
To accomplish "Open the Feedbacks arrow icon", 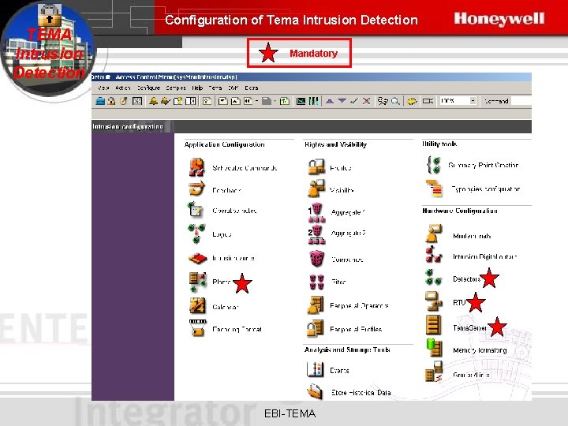I will (x=196, y=189).
